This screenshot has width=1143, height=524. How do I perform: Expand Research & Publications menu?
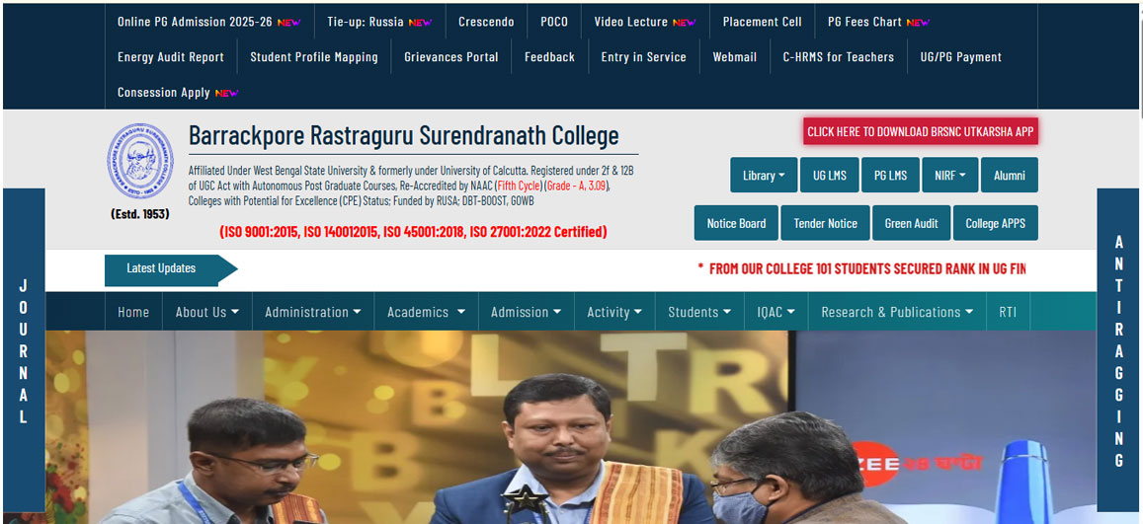pos(897,312)
